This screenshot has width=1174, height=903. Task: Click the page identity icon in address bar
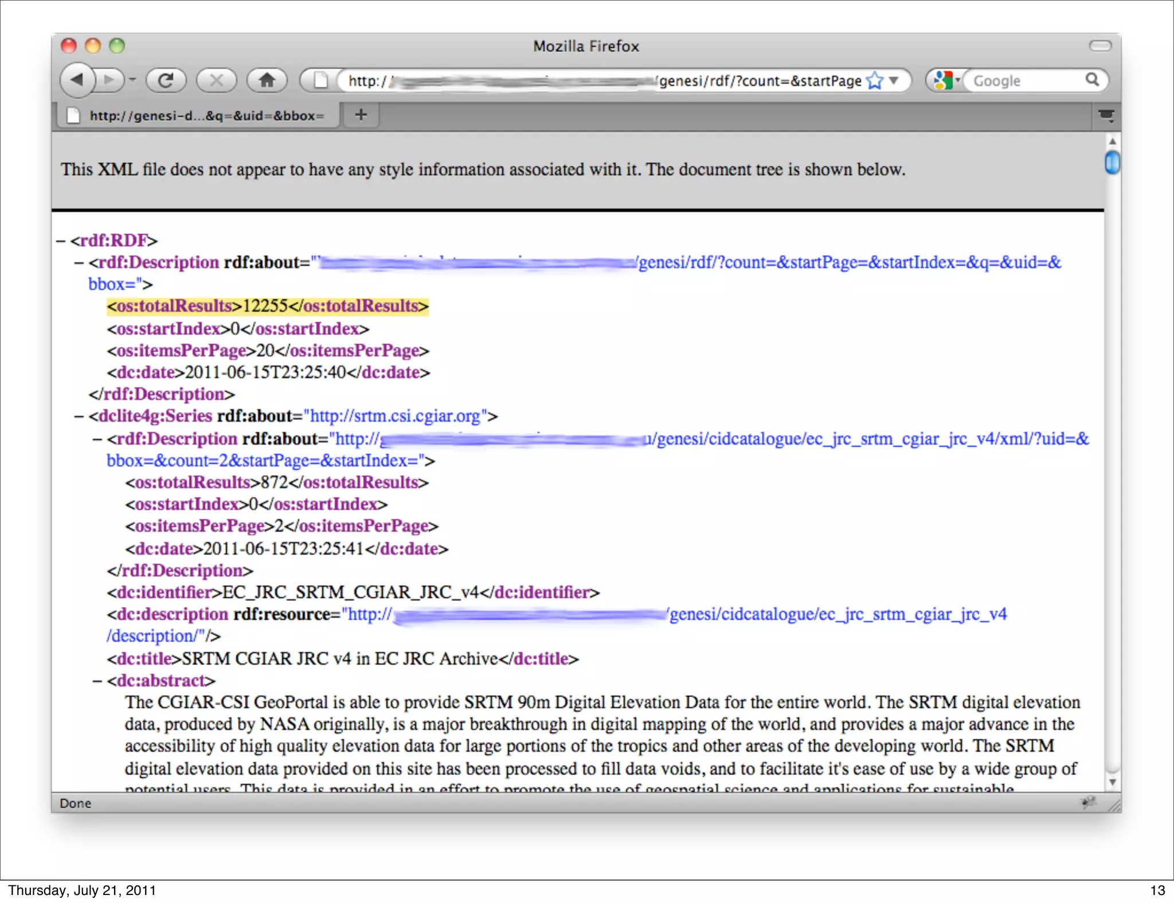320,81
